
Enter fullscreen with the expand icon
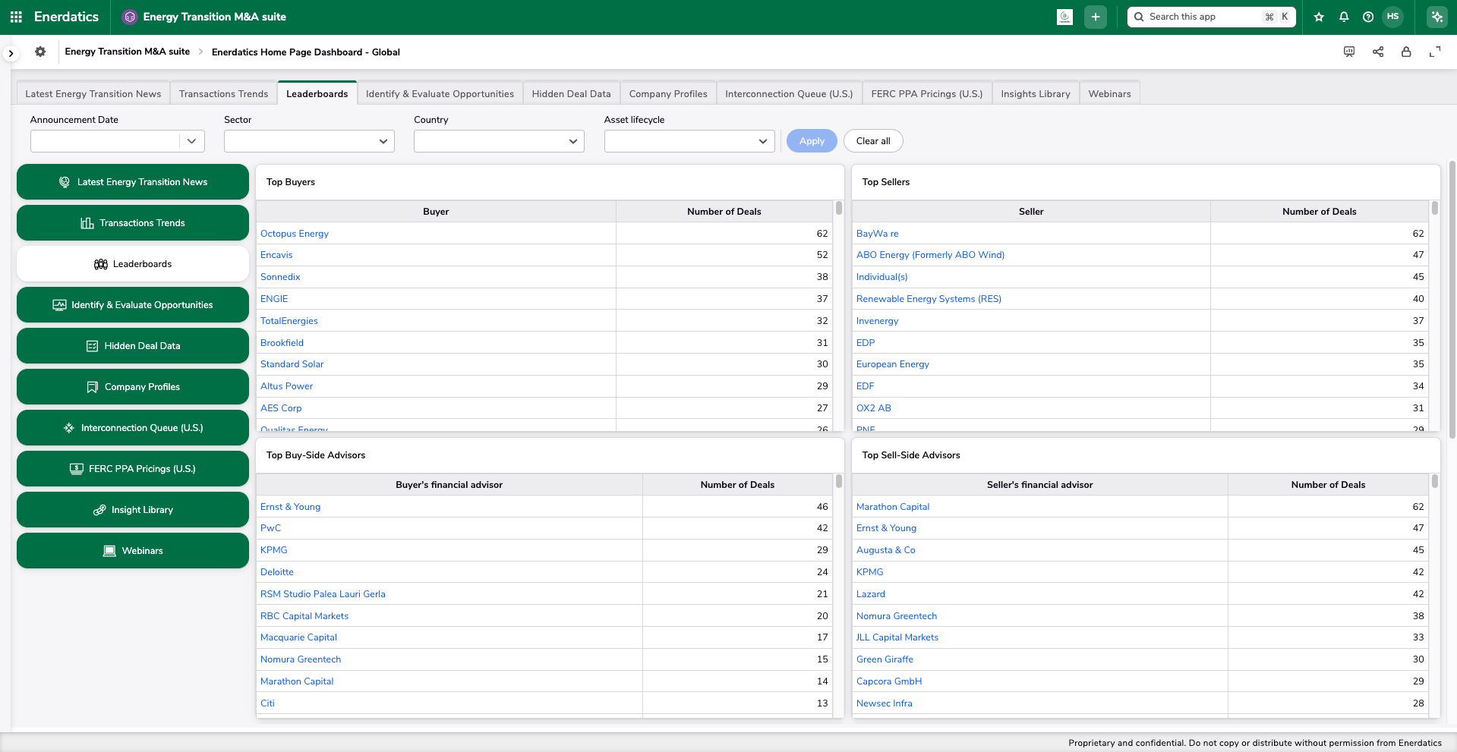1435,52
